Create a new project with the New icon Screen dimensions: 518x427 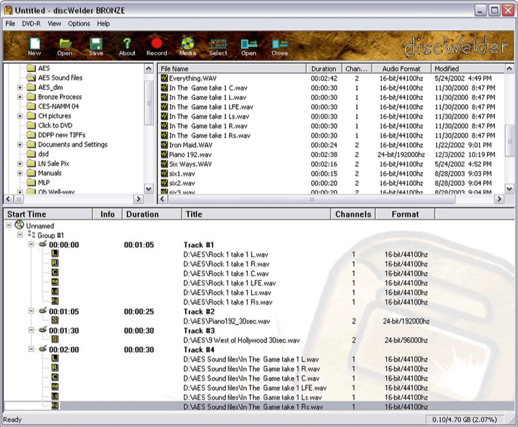35,47
